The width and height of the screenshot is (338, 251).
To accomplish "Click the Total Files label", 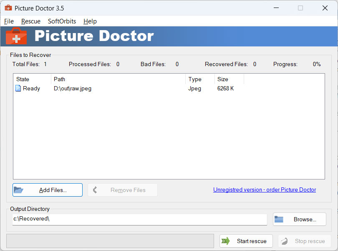I will click(x=26, y=64).
